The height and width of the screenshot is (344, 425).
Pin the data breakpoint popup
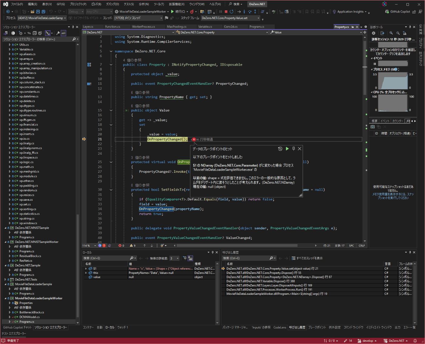point(294,149)
